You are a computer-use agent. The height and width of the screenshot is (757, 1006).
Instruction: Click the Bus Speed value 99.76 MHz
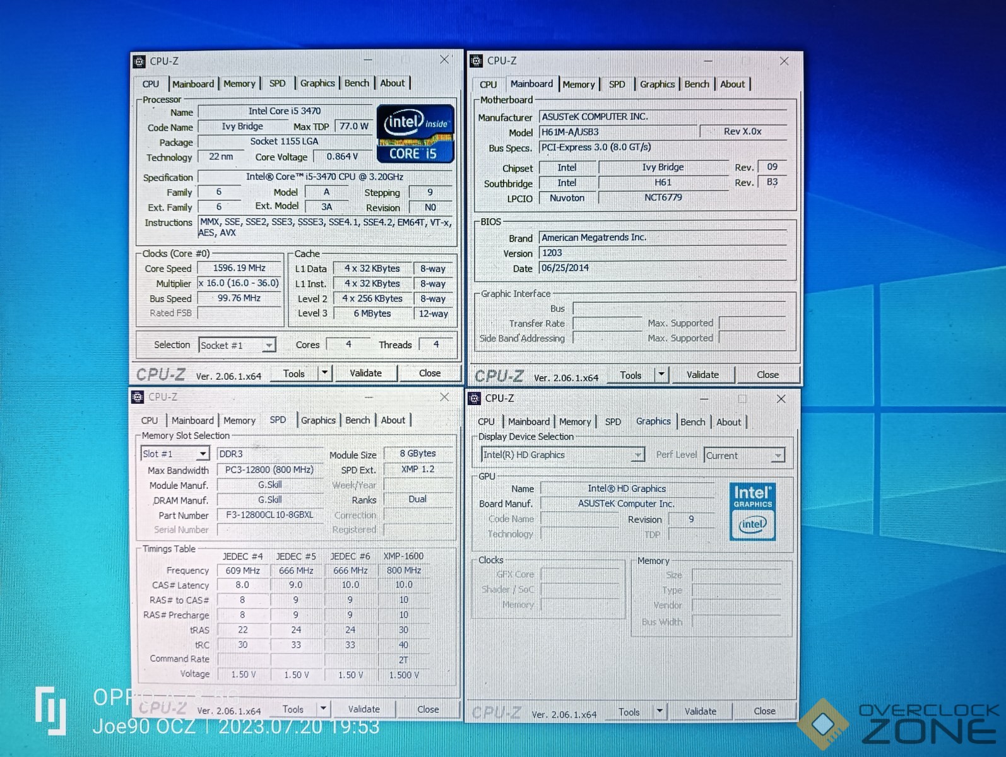click(x=239, y=298)
